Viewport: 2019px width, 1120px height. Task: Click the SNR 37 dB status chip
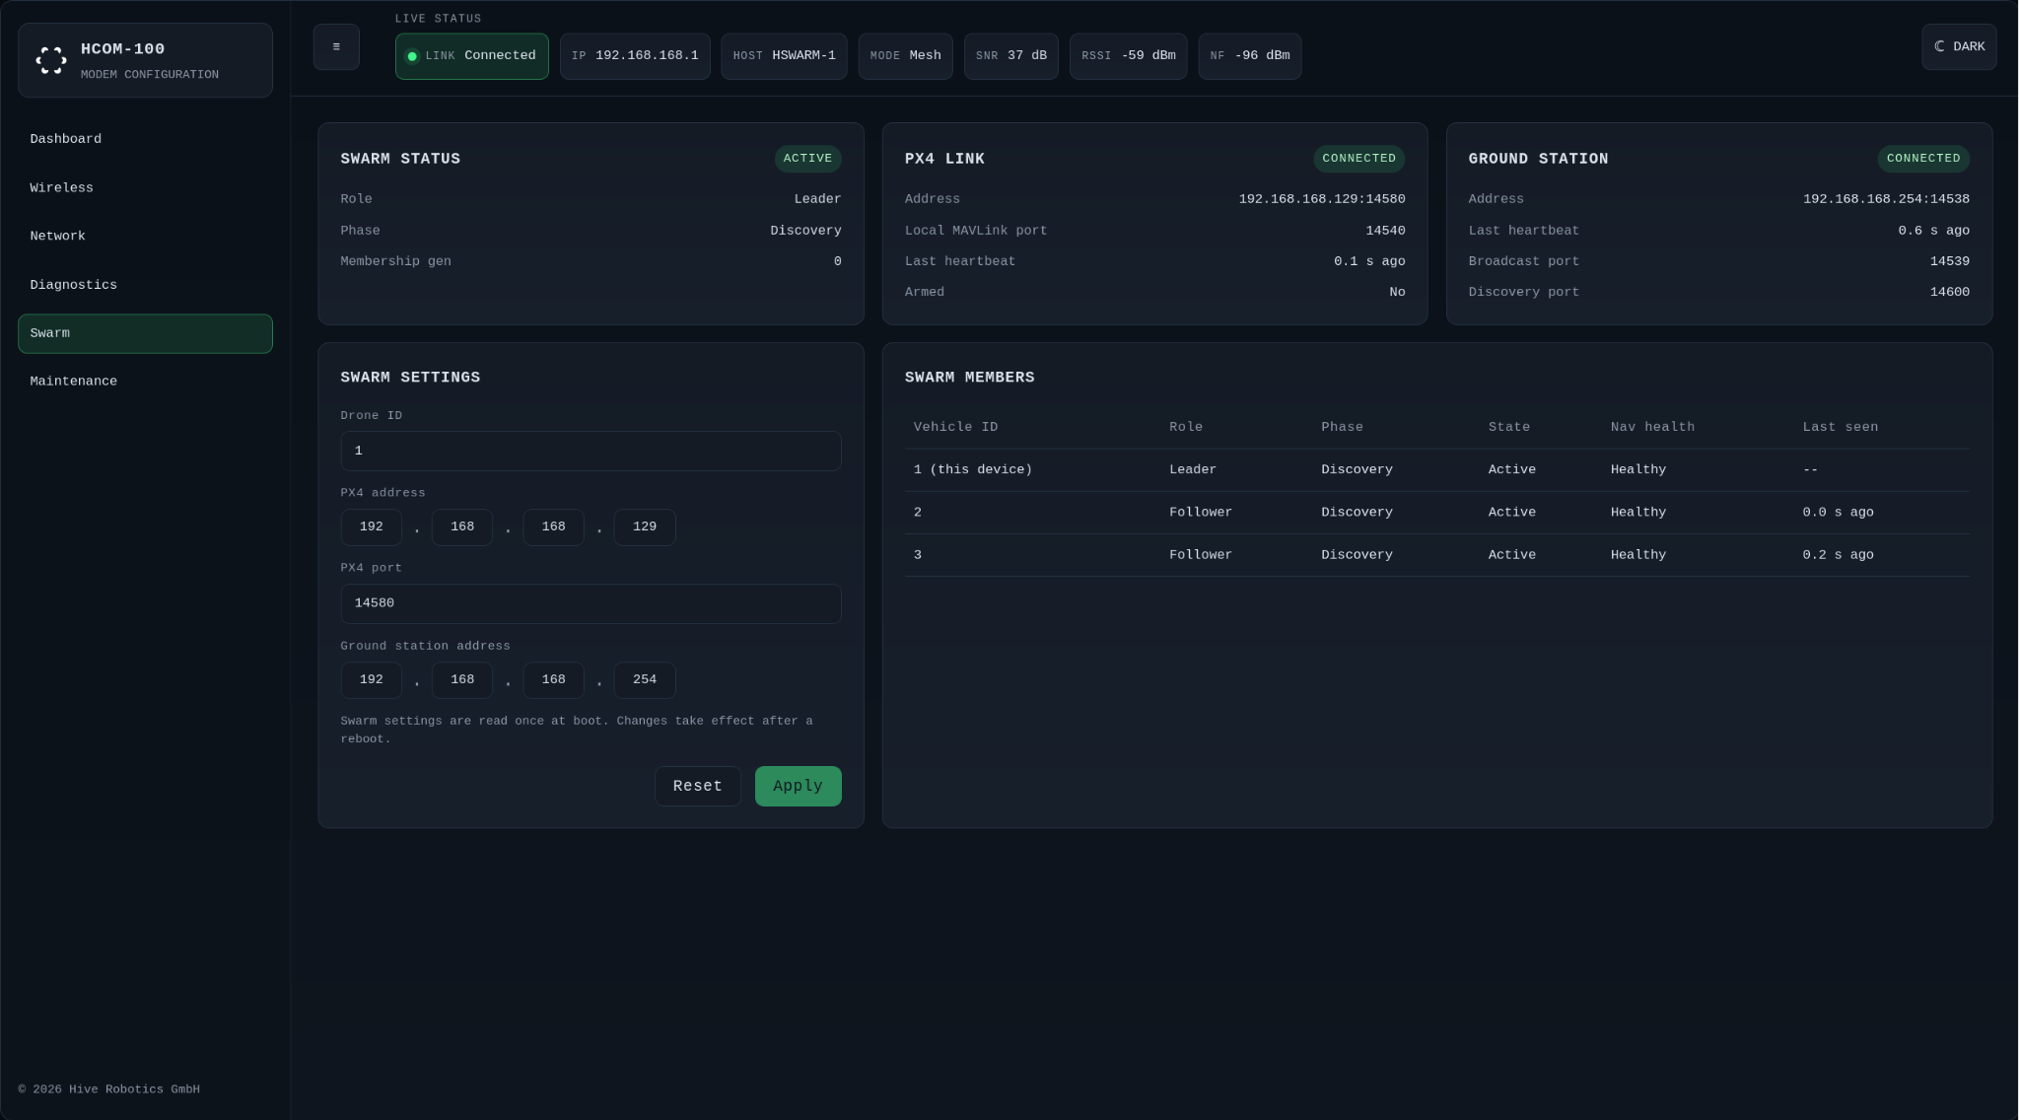pos(1010,56)
